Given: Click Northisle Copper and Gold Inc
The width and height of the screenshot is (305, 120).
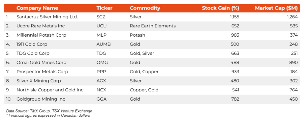Looking at the screenshot, I should click(50, 90).
